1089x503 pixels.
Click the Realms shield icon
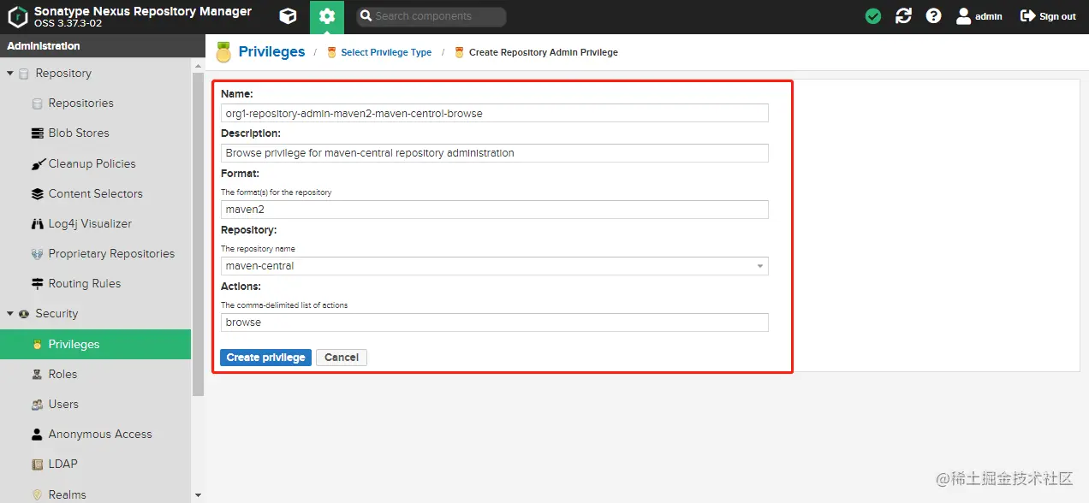click(x=37, y=494)
